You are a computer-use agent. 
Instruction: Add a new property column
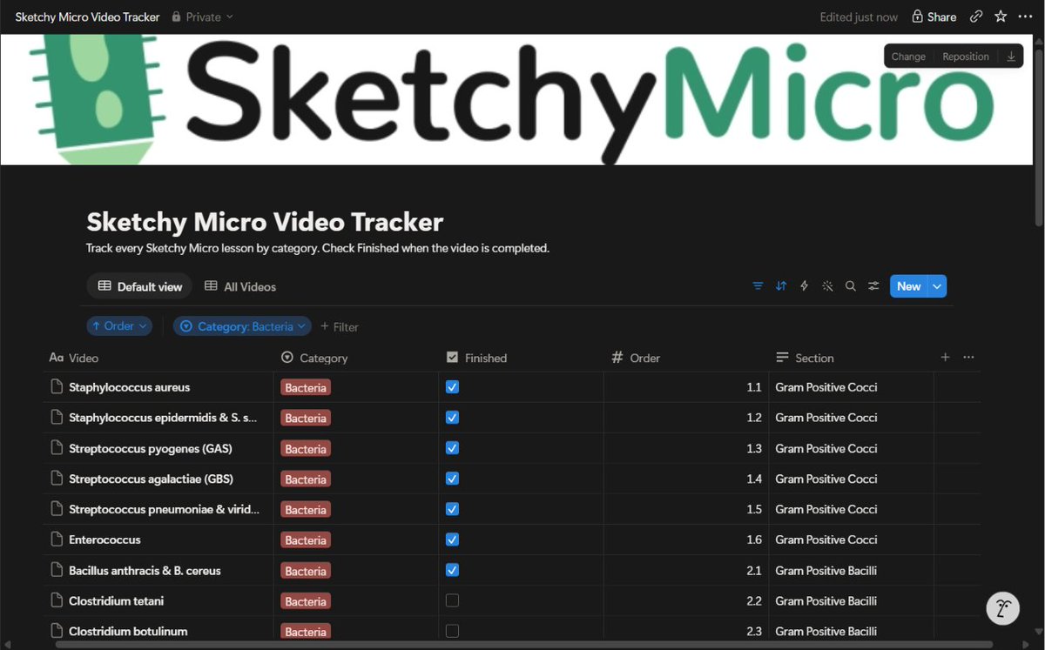point(945,358)
